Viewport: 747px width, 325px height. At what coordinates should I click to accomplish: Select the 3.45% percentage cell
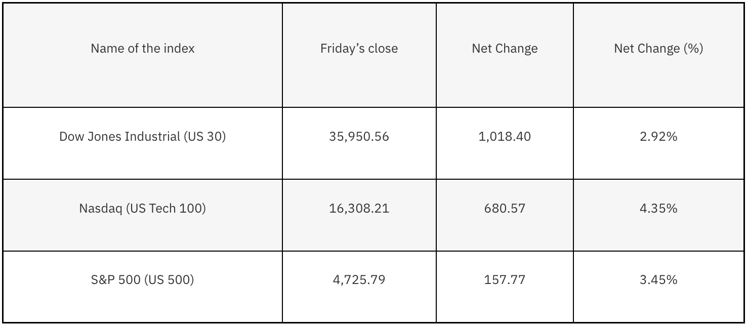[x=658, y=280]
